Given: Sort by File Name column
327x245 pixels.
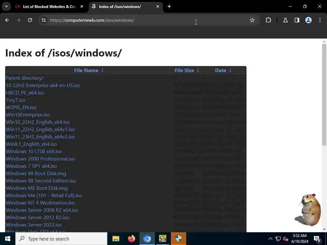Looking at the screenshot, I should pyautogui.click(x=86, y=71).
